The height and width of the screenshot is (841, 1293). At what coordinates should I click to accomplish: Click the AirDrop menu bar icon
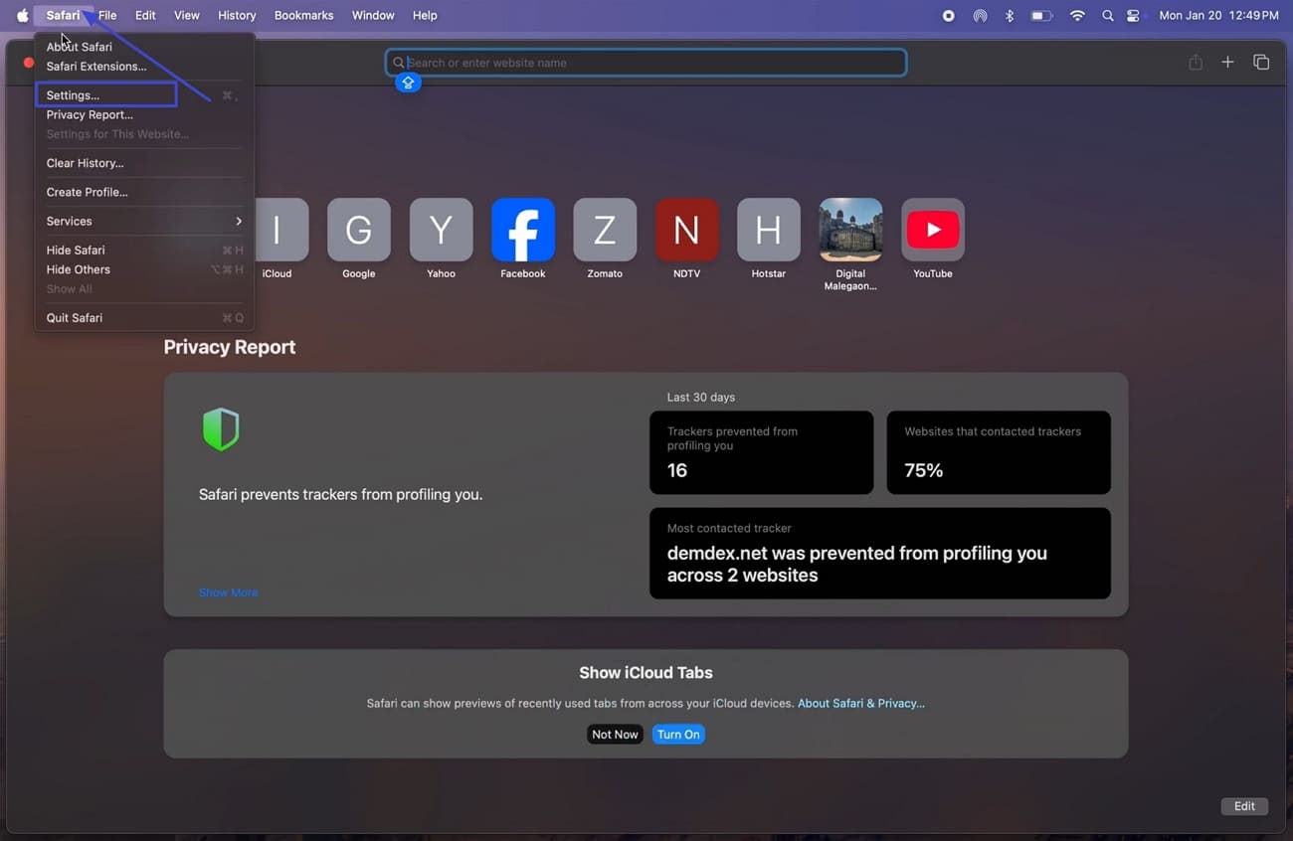pyautogui.click(x=980, y=16)
